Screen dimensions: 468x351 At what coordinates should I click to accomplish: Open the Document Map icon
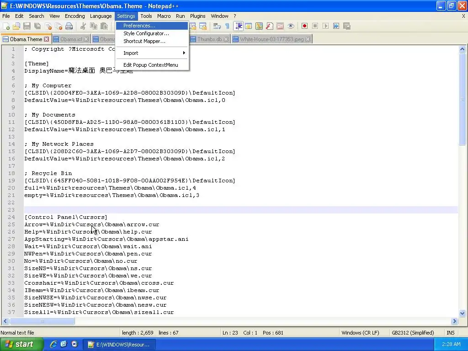[x=259, y=26]
